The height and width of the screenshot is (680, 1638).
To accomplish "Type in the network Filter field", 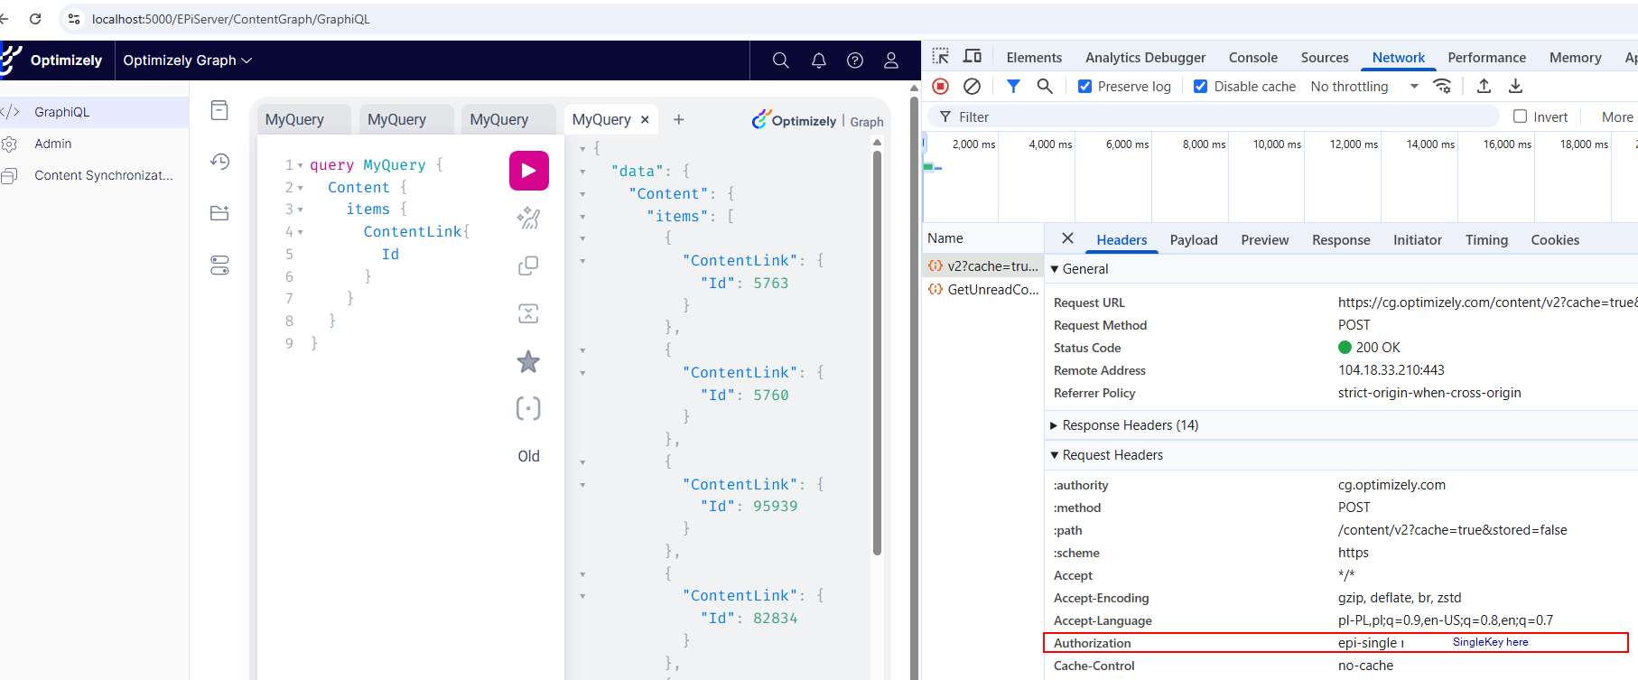I will (1219, 117).
